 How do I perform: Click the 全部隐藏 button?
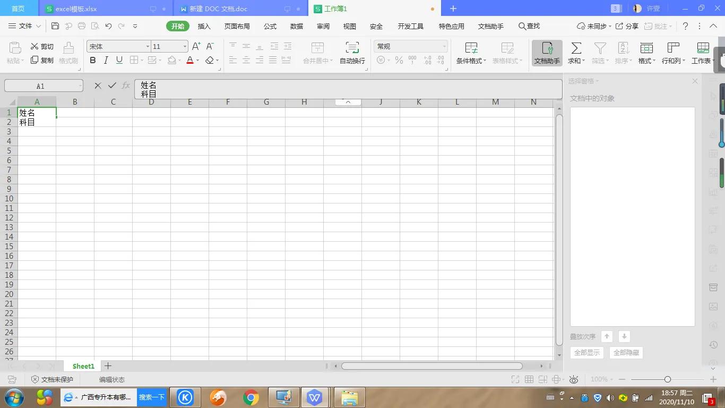click(x=626, y=352)
